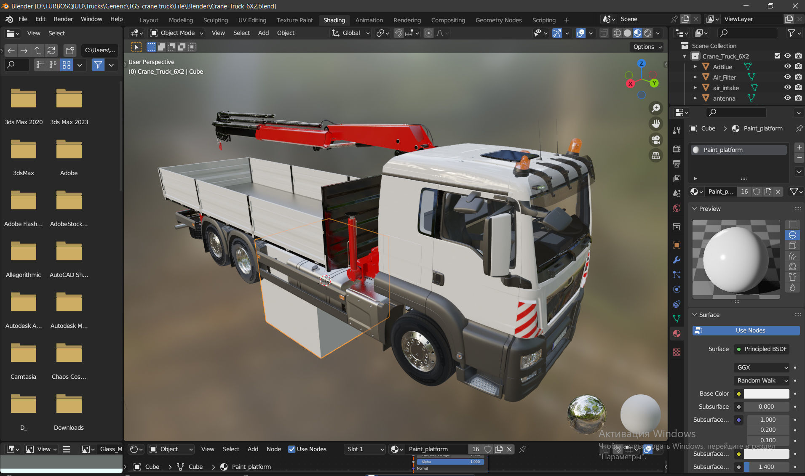
Task: Toggle camera view icon in viewport
Action: tap(656, 140)
